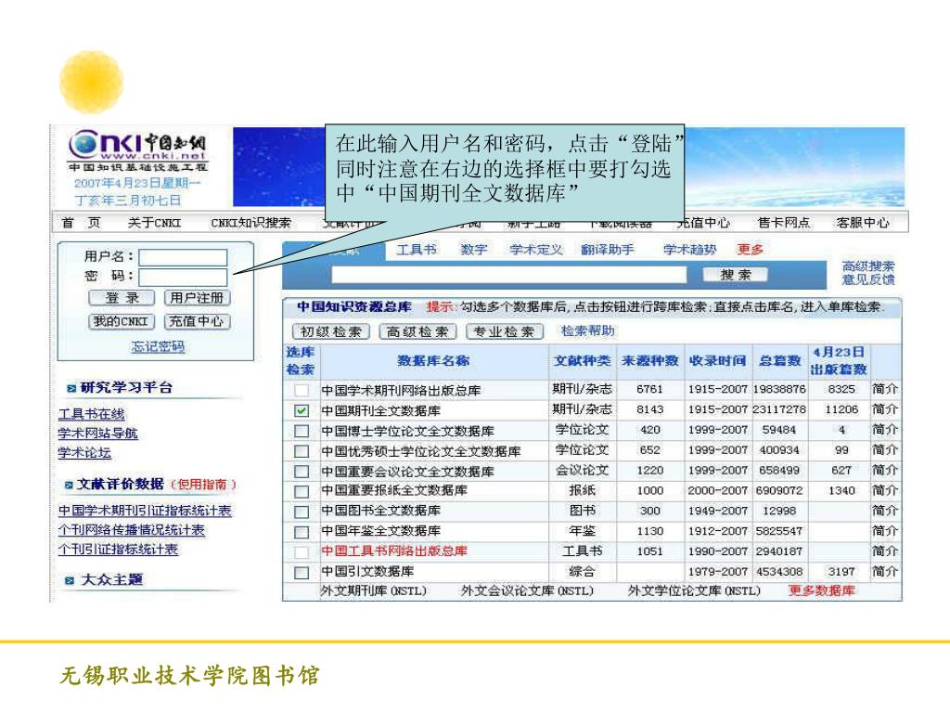Open 中国学术期刊引证指标统计表 link
This screenshot has width=950, height=713.
tap(145, 511)
